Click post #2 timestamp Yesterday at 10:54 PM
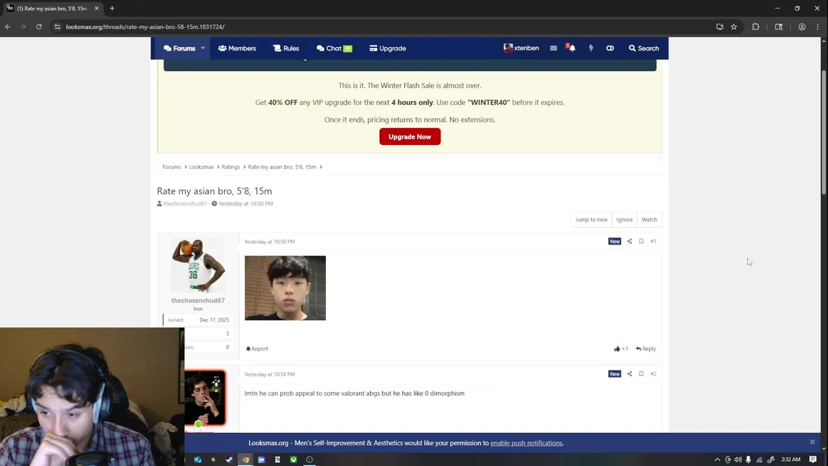828x466 pixels. click(270, 374)
